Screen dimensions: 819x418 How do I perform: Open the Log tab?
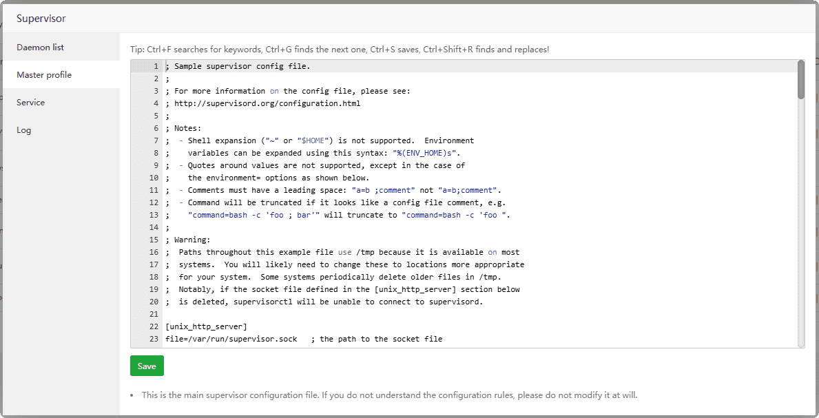[24, 130]
